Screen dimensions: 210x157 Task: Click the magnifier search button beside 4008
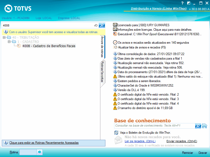coord(102,25)
